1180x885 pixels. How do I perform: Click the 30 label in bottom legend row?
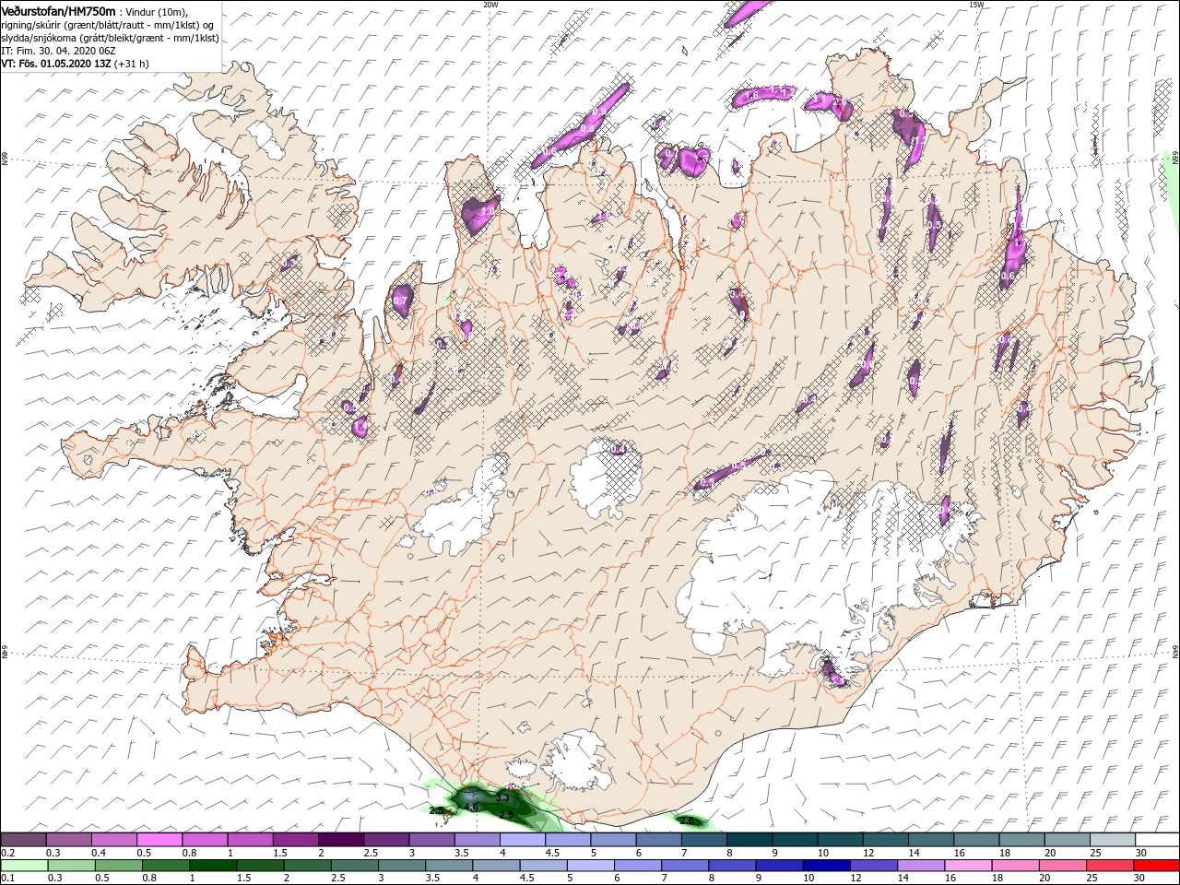pos(1141,878)
